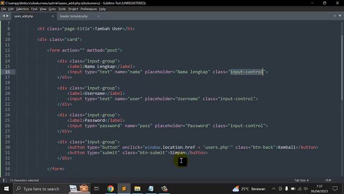Click the taskbar search box
The height and width of the screenshot is (194, 344).
(52, 189)
